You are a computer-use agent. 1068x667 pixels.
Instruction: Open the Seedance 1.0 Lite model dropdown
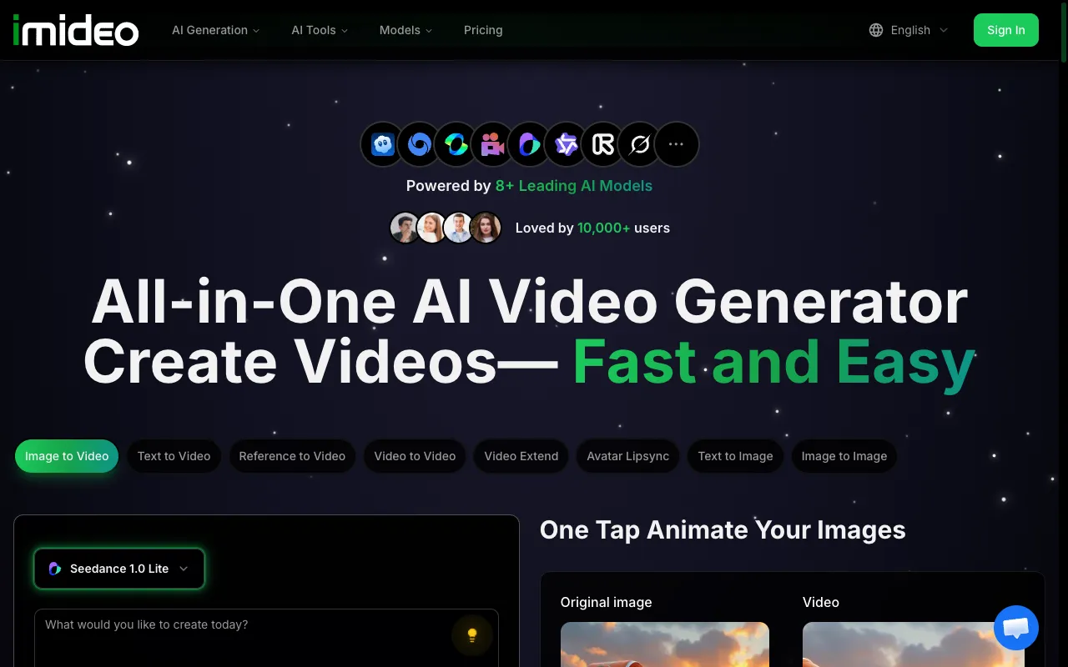click(x=118, y=569)
